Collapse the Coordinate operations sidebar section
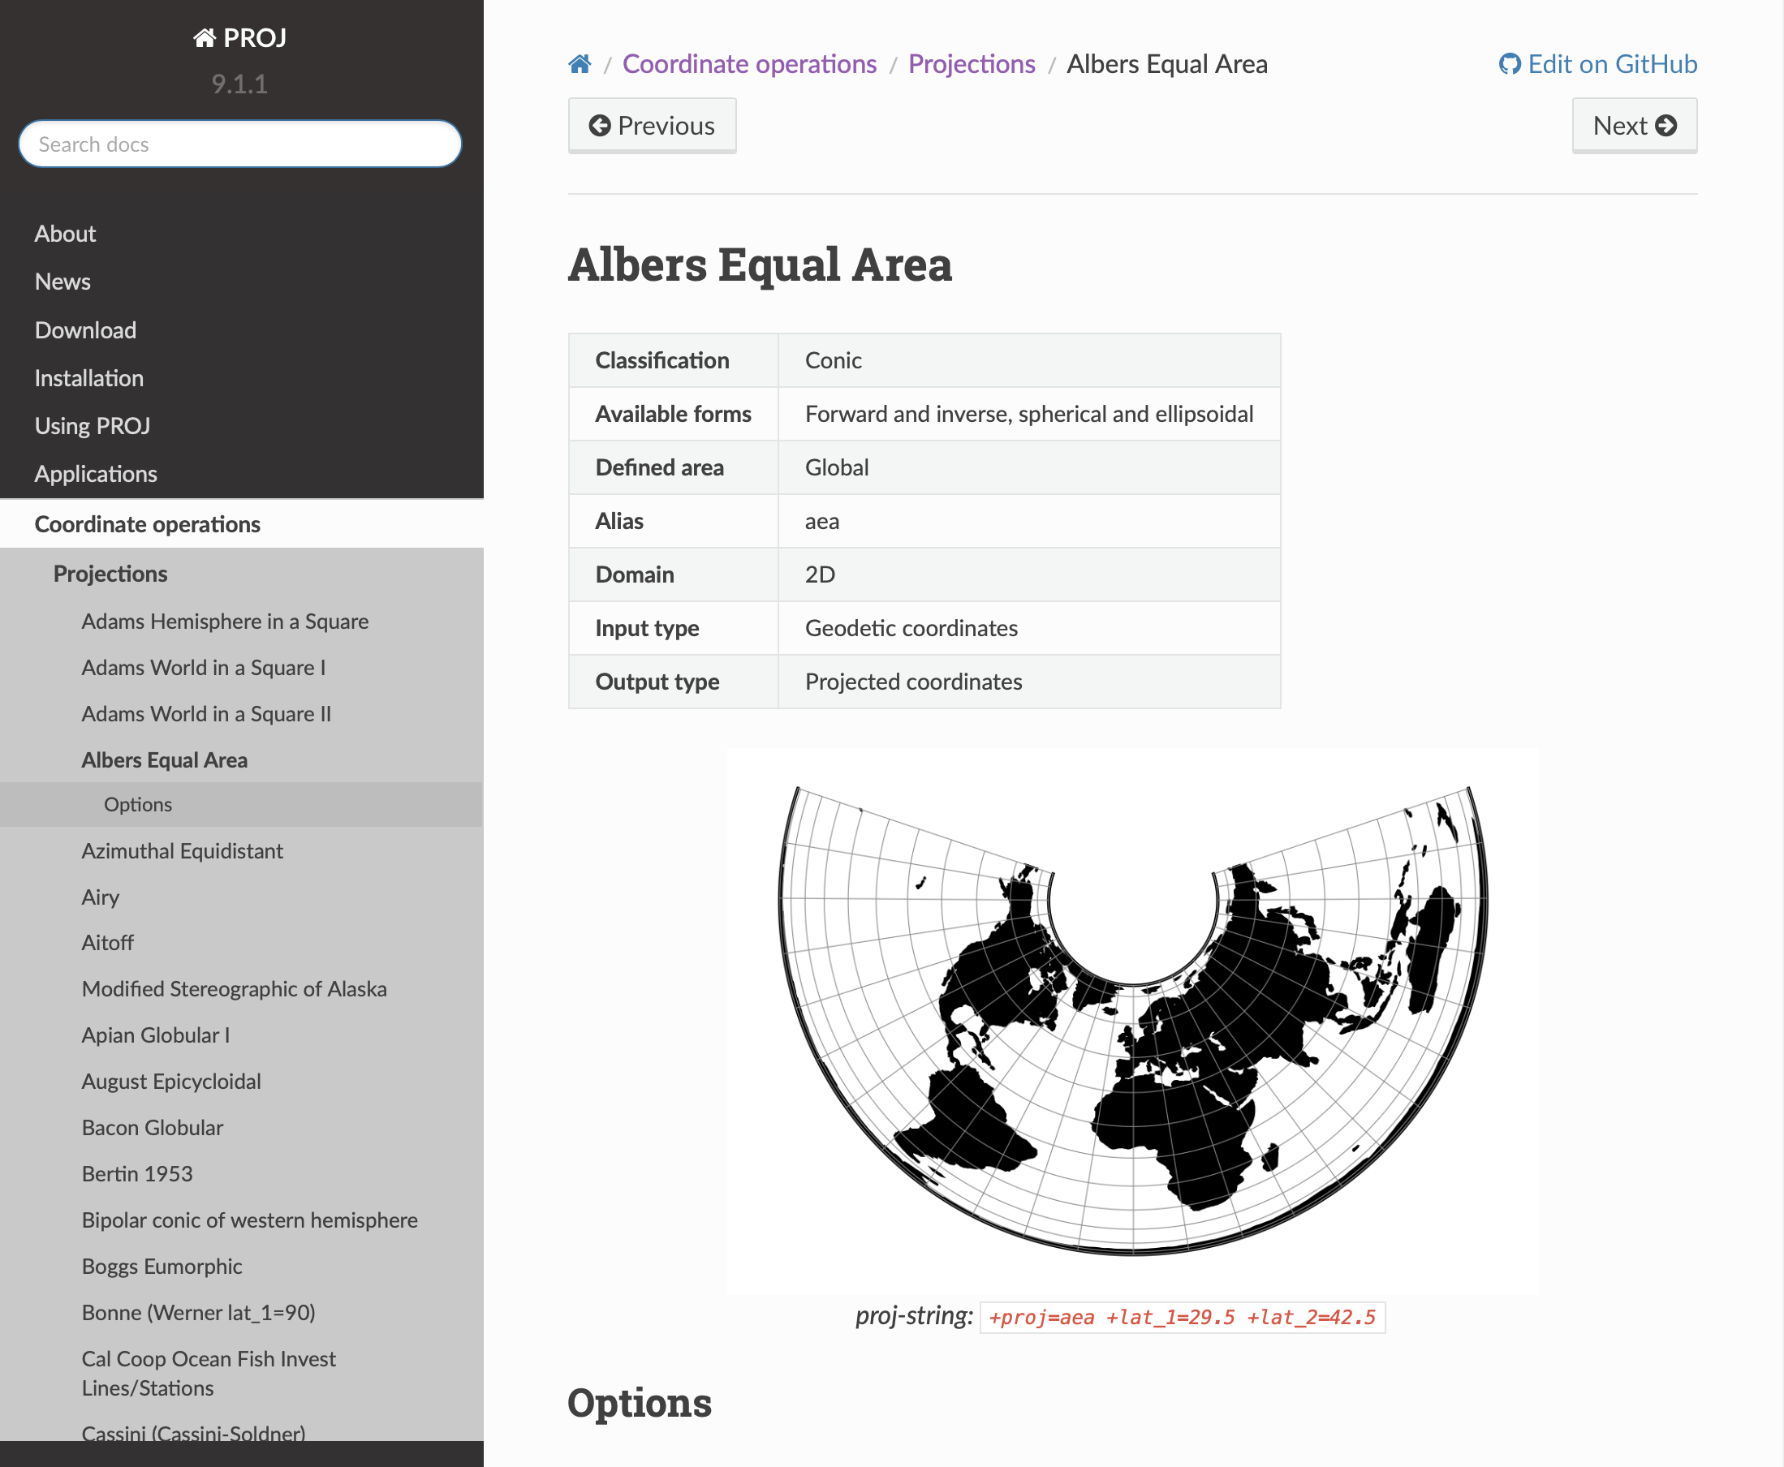1784x1467 pixels. (147, 524)
